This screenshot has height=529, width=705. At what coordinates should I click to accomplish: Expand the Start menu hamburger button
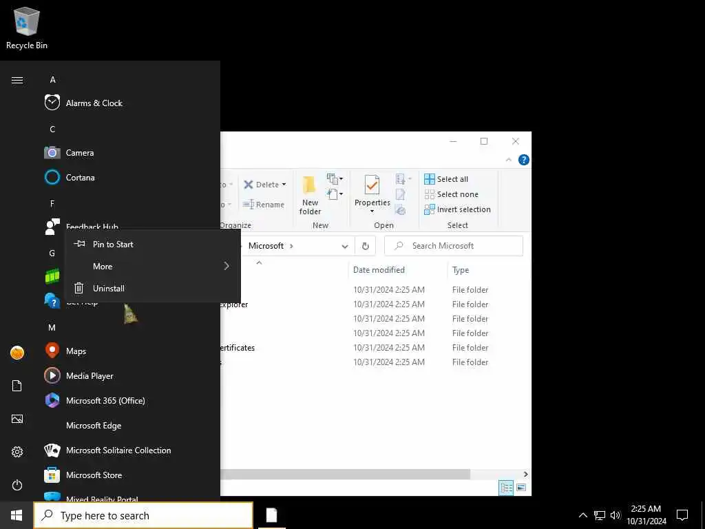pyautogui.click(x=17, y=80)
